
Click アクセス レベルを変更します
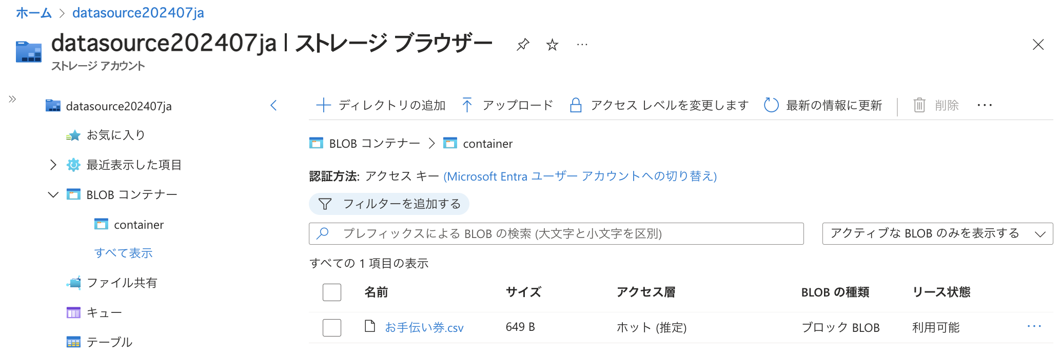tap(659, 105)
